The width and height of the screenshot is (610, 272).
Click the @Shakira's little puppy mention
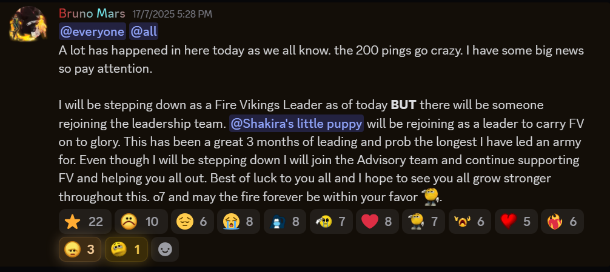(x=296, y=124)
